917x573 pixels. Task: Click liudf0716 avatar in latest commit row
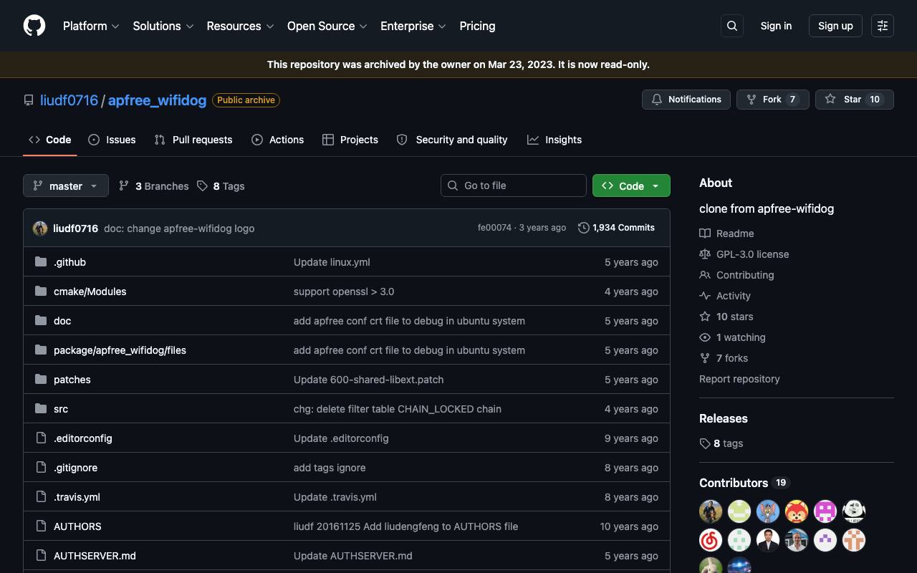click(x=40, y=228)
